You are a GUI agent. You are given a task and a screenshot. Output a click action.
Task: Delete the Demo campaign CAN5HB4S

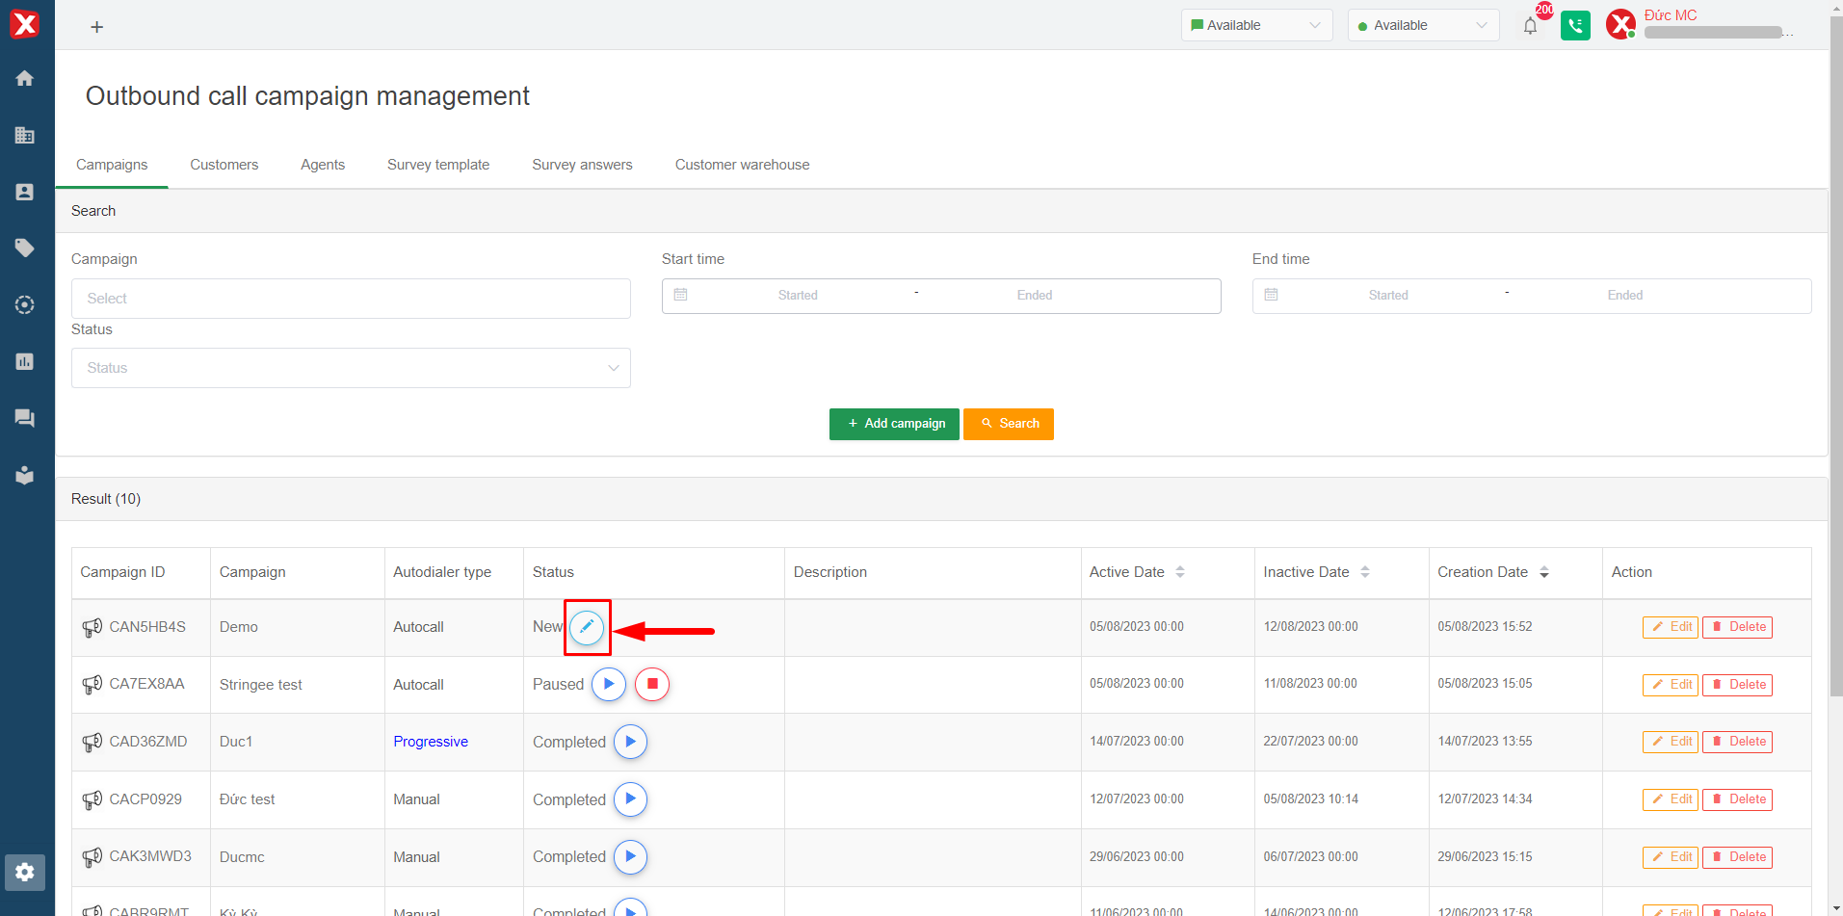(x=1737, y=627)
